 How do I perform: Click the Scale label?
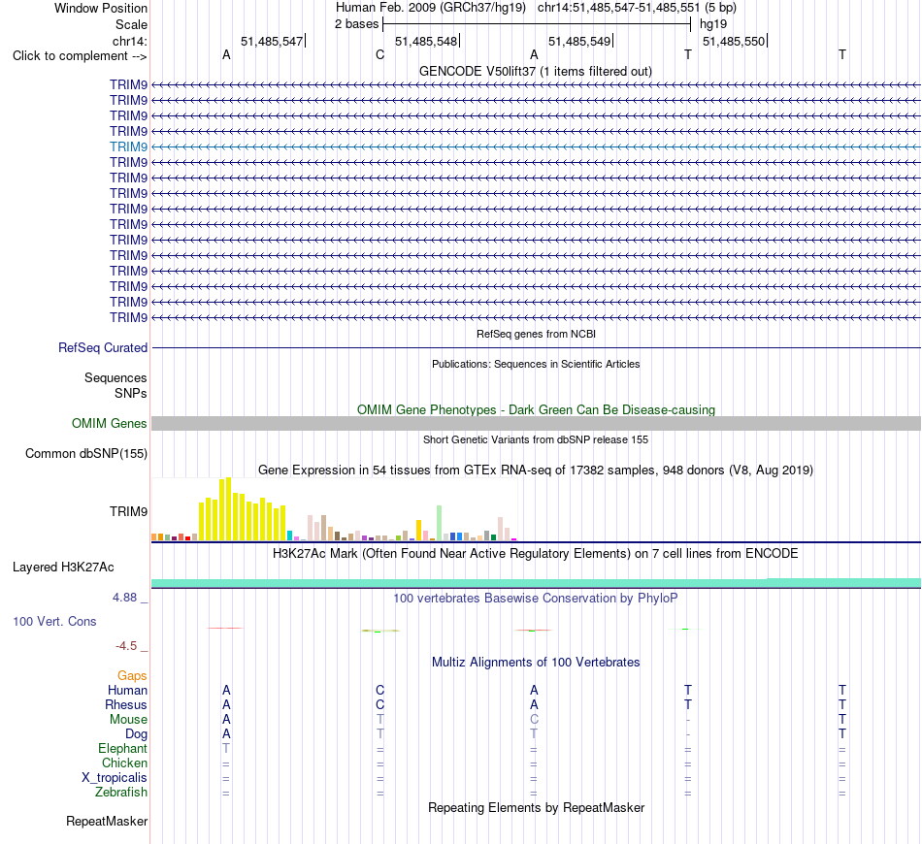tap(131, 24)
